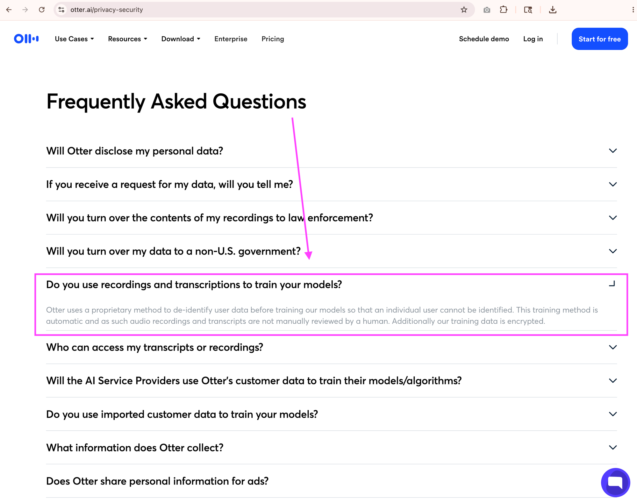
Task: Go to the Enterprise page
Action: point(231,39)
